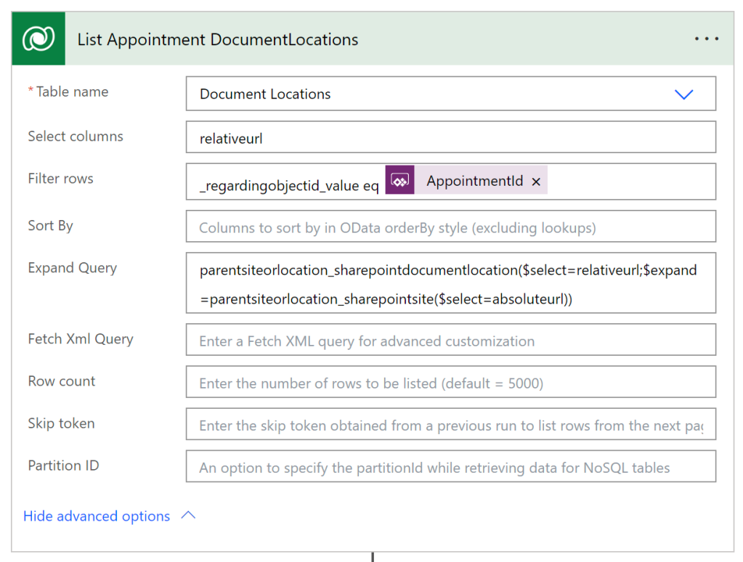Click the Table name label
Image resolution: width=743 pixels, height=562 pixels.
[x=72, y=92]
